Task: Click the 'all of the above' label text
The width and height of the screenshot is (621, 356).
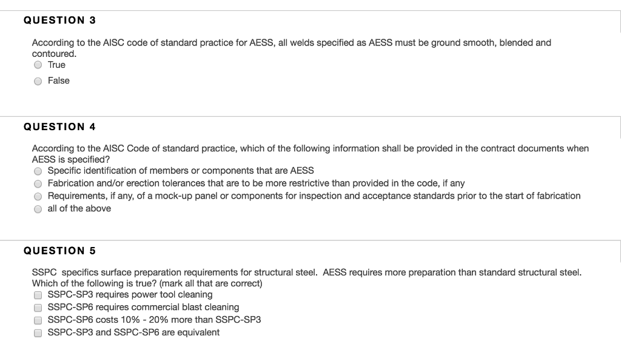Action: point(78,208)
